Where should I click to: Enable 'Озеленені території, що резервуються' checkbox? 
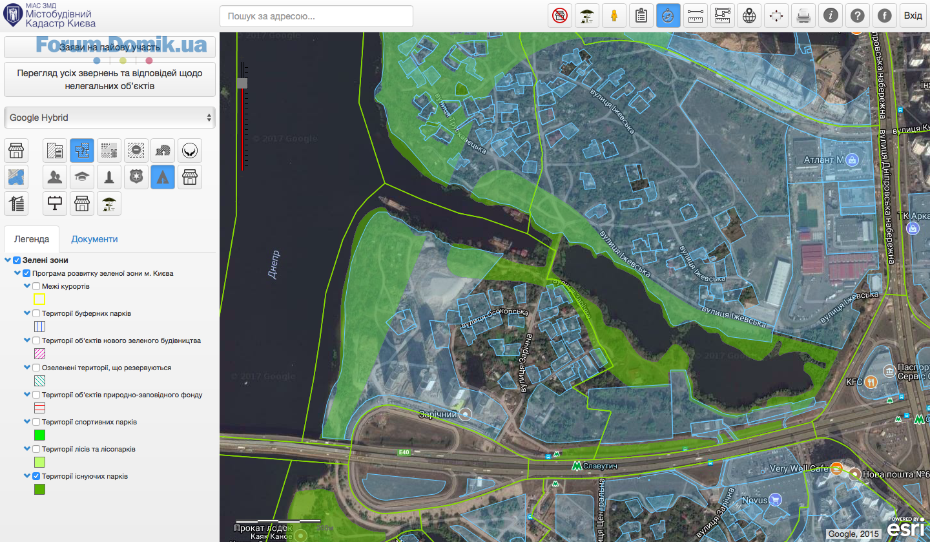pos(36,368)
